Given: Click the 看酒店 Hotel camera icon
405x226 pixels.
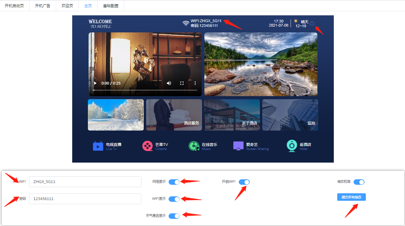Looking at the screenshot, I should 292,146.
